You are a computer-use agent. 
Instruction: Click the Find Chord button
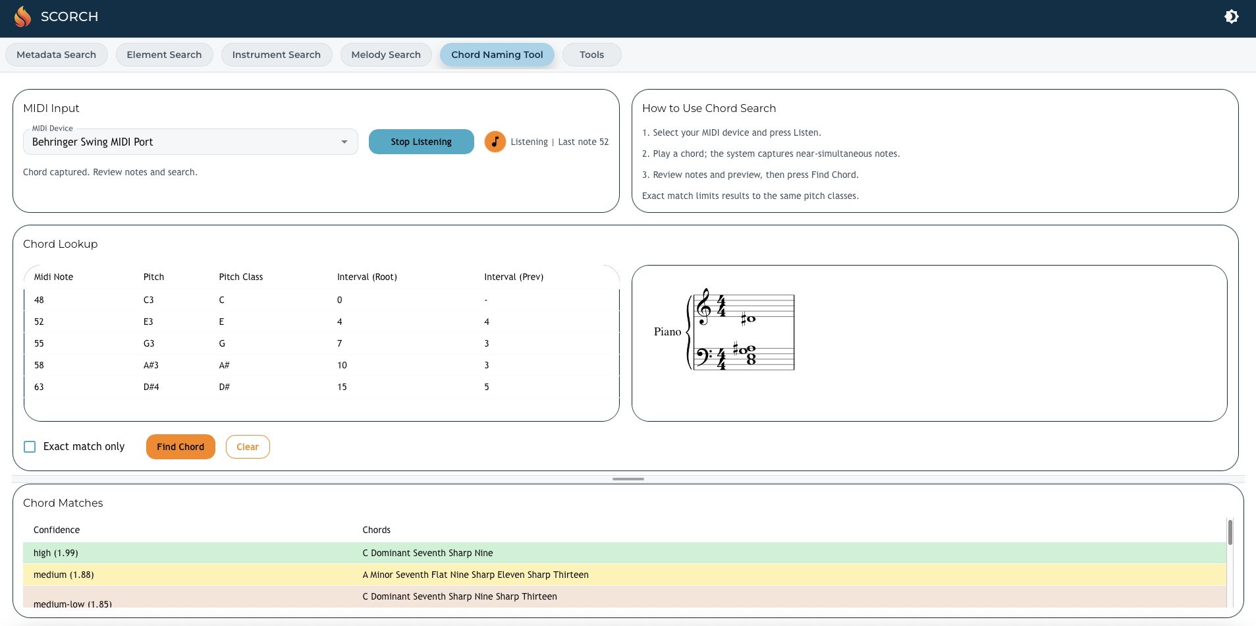tap(180, 446)
